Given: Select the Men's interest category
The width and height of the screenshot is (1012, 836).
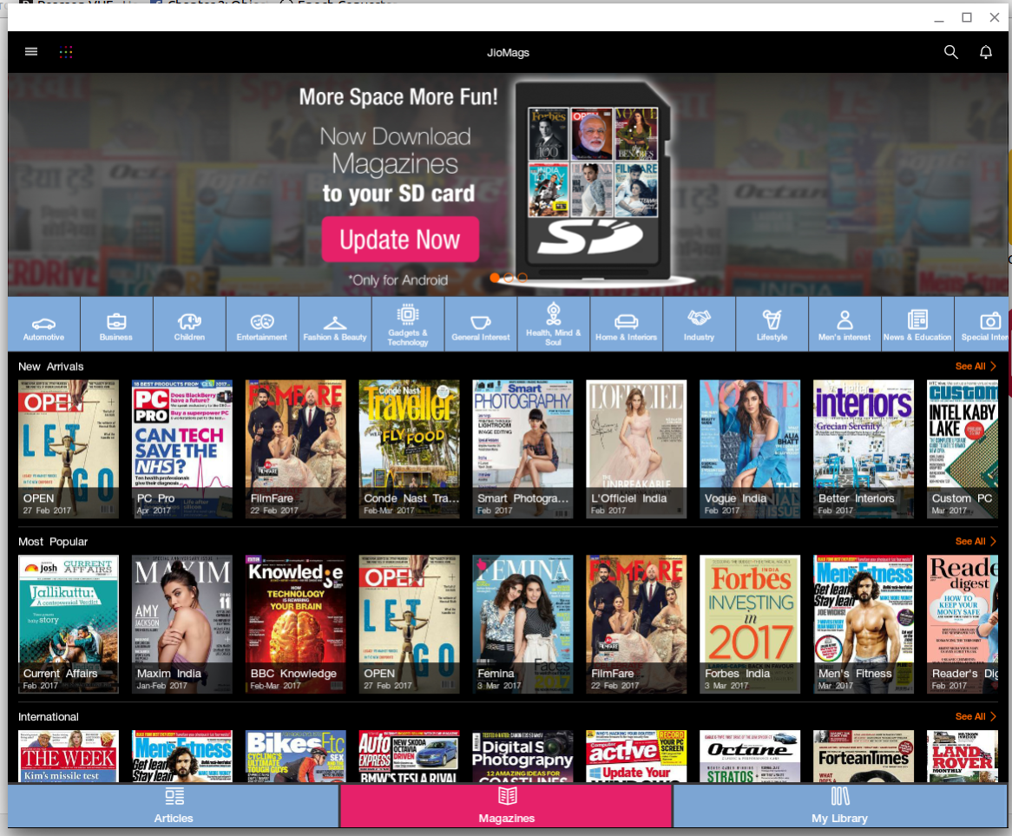Looking at the screenshot, I should (844, 324).
